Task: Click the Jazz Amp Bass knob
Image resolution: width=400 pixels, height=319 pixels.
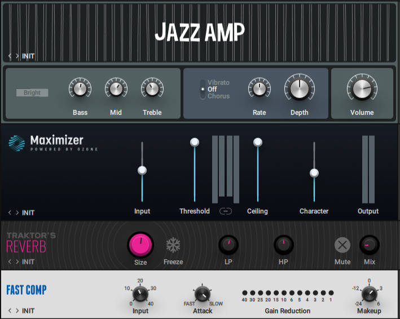Action: click(80, 88)
